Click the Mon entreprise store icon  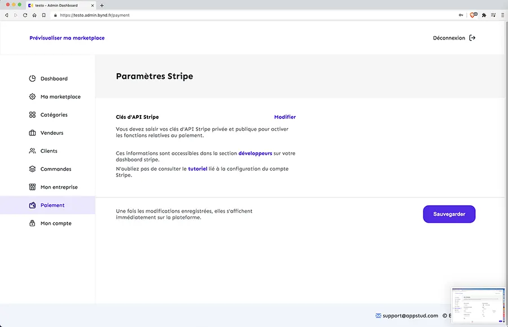click(32, 187)
